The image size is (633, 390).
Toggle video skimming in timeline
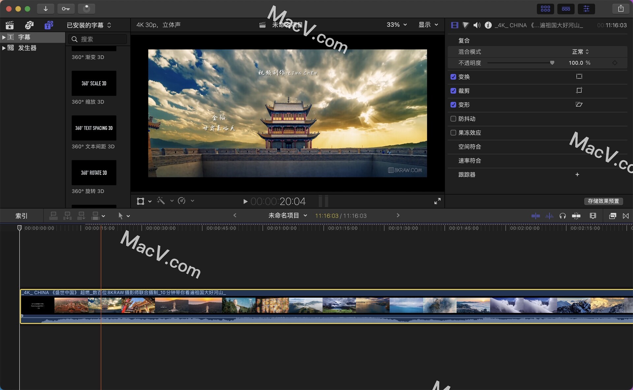535,216
